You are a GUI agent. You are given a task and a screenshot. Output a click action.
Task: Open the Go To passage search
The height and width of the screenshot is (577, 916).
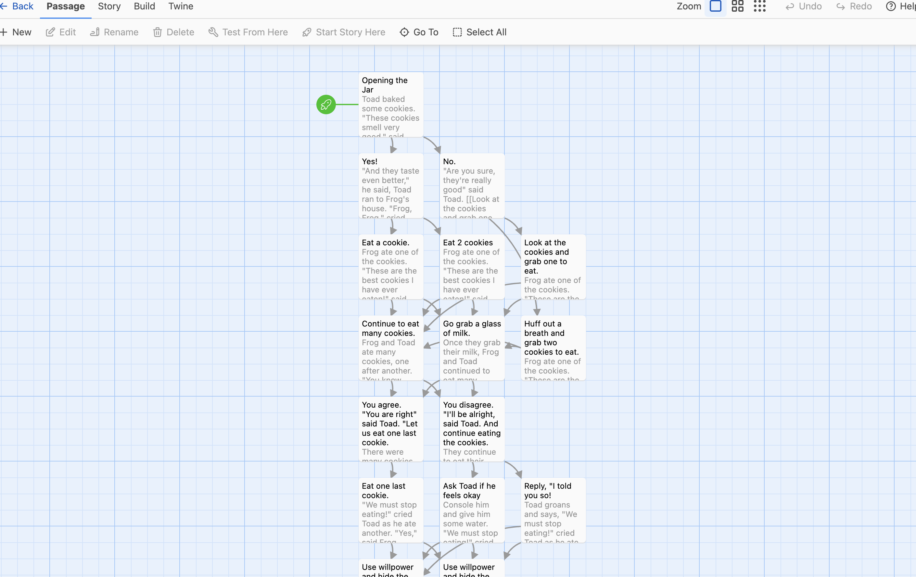419,32
